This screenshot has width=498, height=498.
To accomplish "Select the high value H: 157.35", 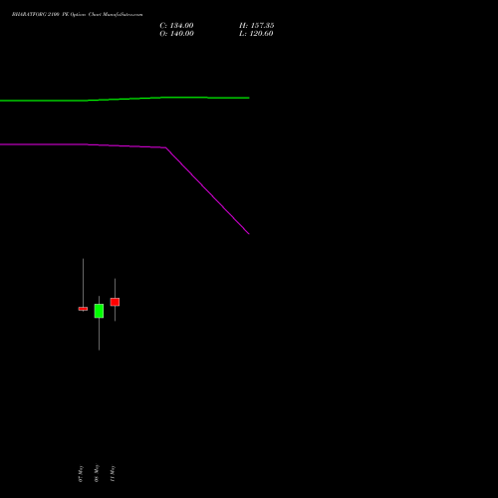I will point(257,26).
